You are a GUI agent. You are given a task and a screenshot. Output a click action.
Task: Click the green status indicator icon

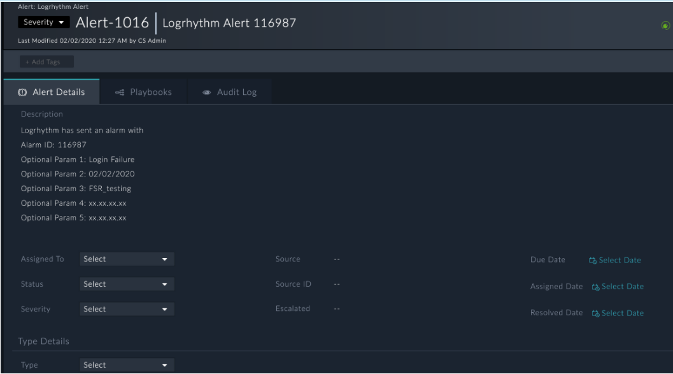(666, 25)
